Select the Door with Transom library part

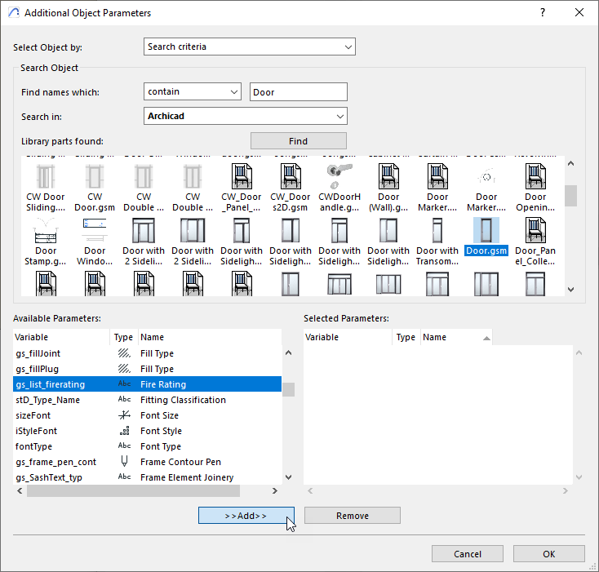[x=437, y=231]
